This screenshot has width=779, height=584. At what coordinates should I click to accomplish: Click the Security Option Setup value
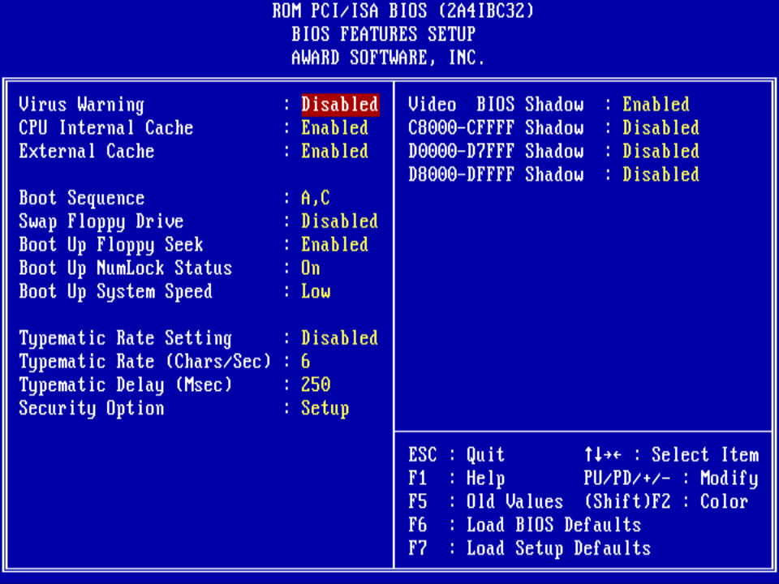tap(325, 408)
